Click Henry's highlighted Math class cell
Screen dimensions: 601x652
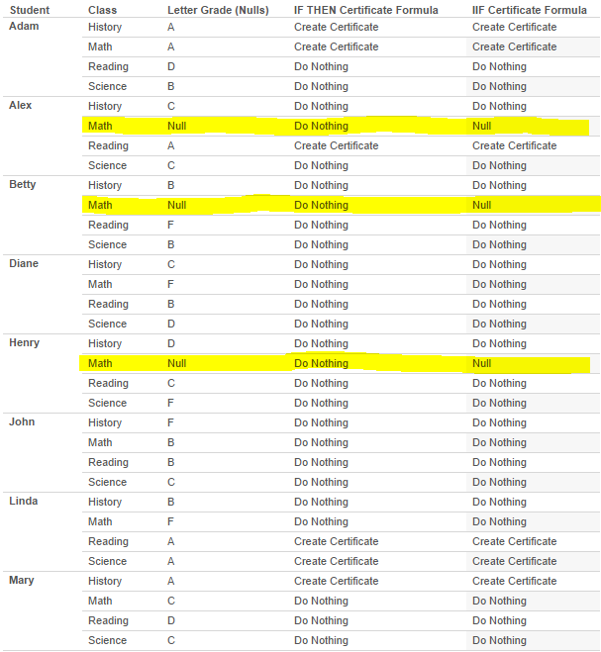100,363
